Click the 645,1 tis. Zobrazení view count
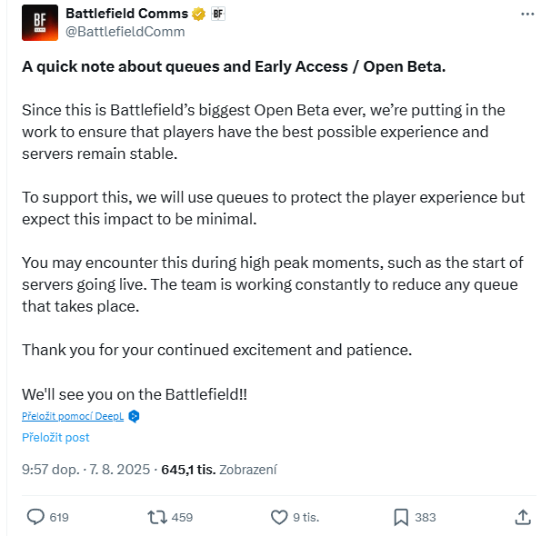This screenshot has height=536, width=551. pos(218,470)
